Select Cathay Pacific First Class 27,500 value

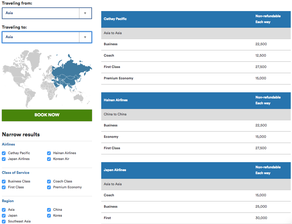(x=261, y=67)
